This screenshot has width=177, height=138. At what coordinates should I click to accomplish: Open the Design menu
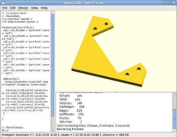[23, 8]
